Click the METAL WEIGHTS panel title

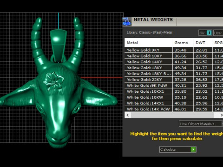click(x=153, y=19)
